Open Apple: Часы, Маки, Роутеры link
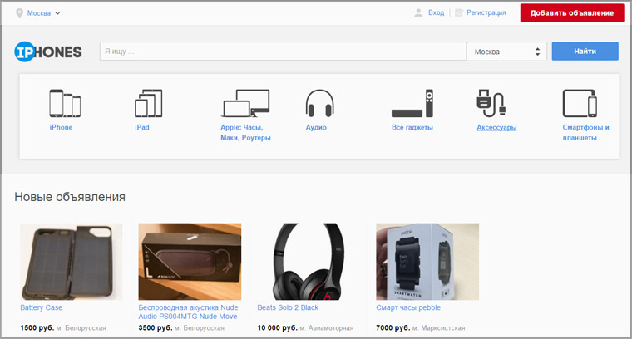 pyautogui.click(x=245, y=132)
